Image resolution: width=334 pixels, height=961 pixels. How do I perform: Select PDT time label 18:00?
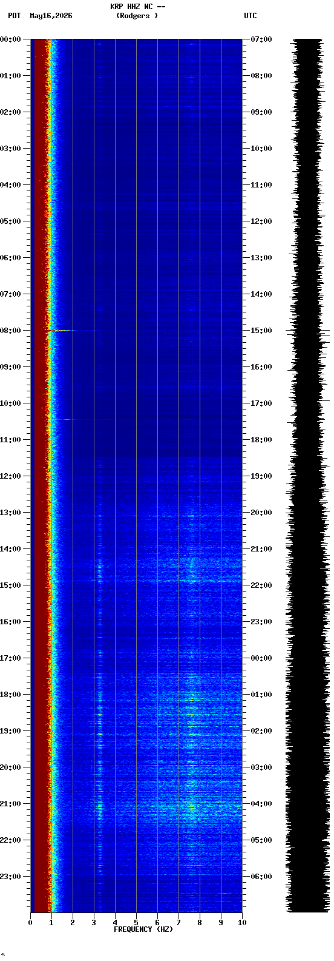[10, 695]
